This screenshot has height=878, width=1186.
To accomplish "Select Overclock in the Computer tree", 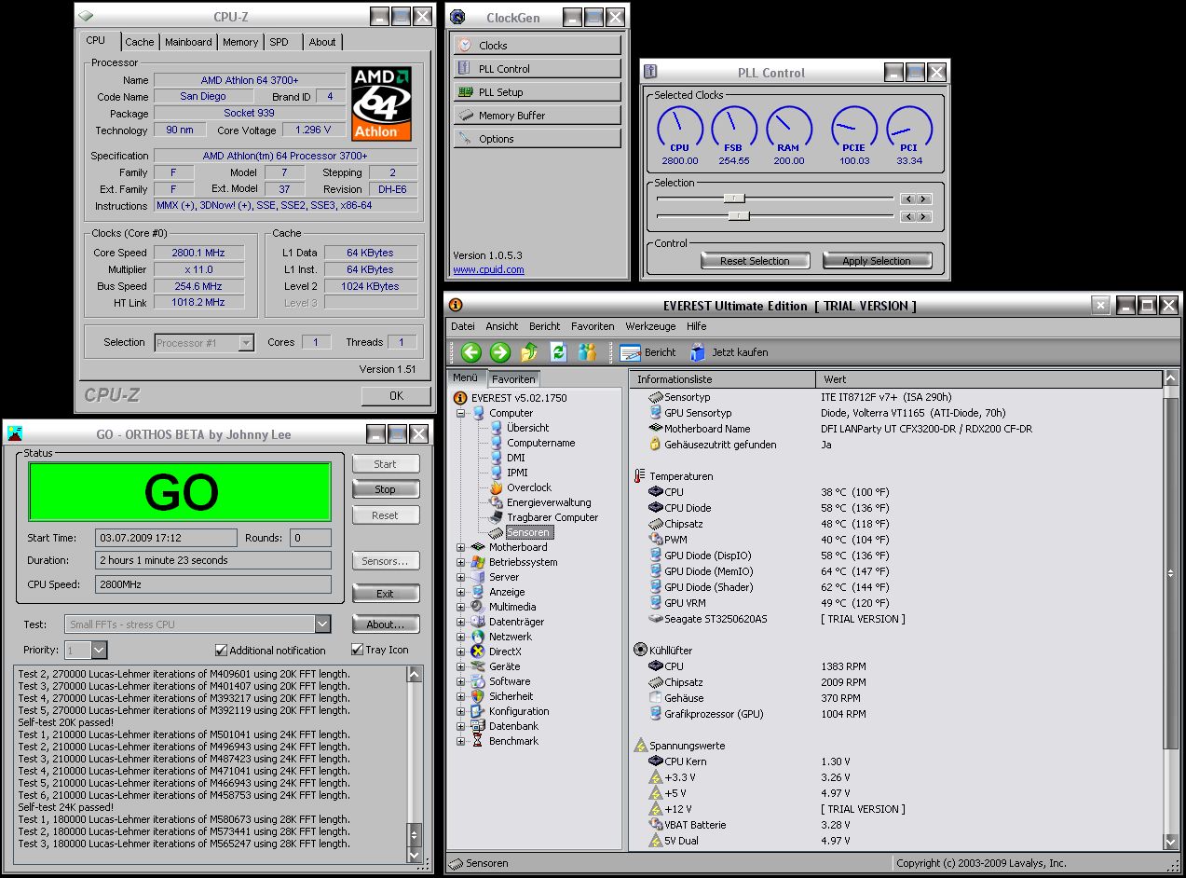I will (528, 487).
